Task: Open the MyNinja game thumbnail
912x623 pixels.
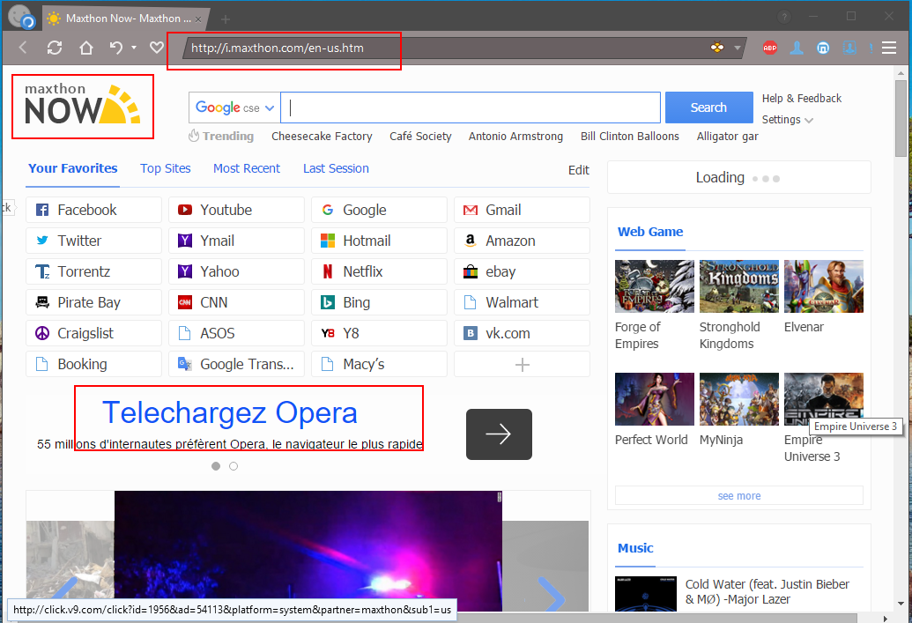Action: (738, 399)
